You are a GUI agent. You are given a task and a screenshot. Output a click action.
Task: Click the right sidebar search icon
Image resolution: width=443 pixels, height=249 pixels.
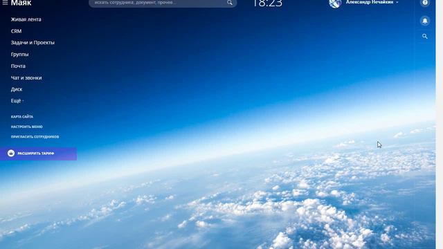[425, 36]
